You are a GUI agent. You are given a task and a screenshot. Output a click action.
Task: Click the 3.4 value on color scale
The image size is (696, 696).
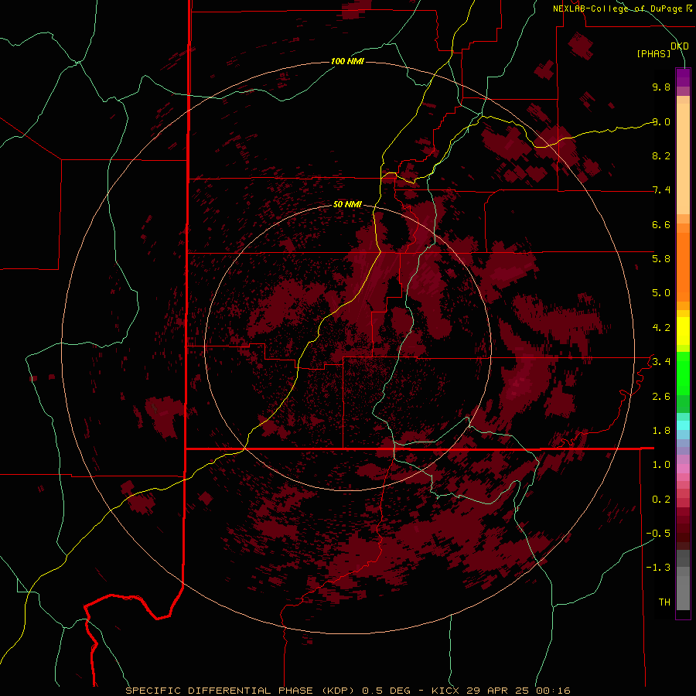661,362
